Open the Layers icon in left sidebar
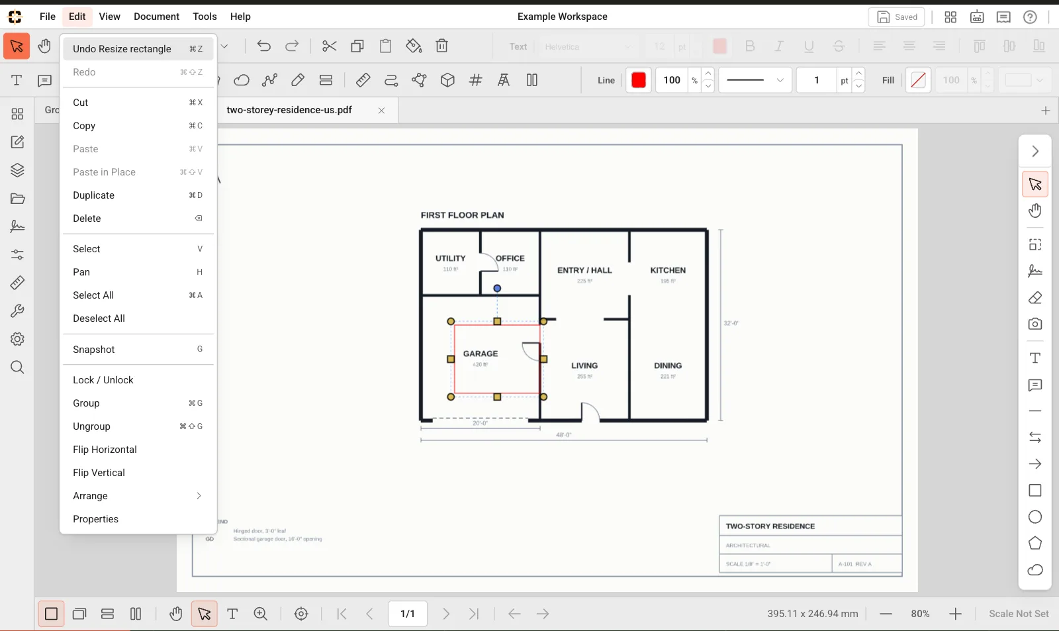 coord(17,170)
